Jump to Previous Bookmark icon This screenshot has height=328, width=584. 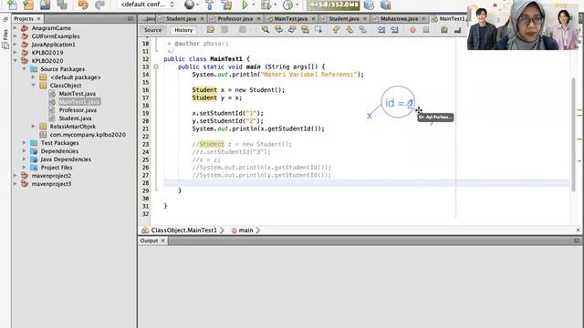point(337,30)
